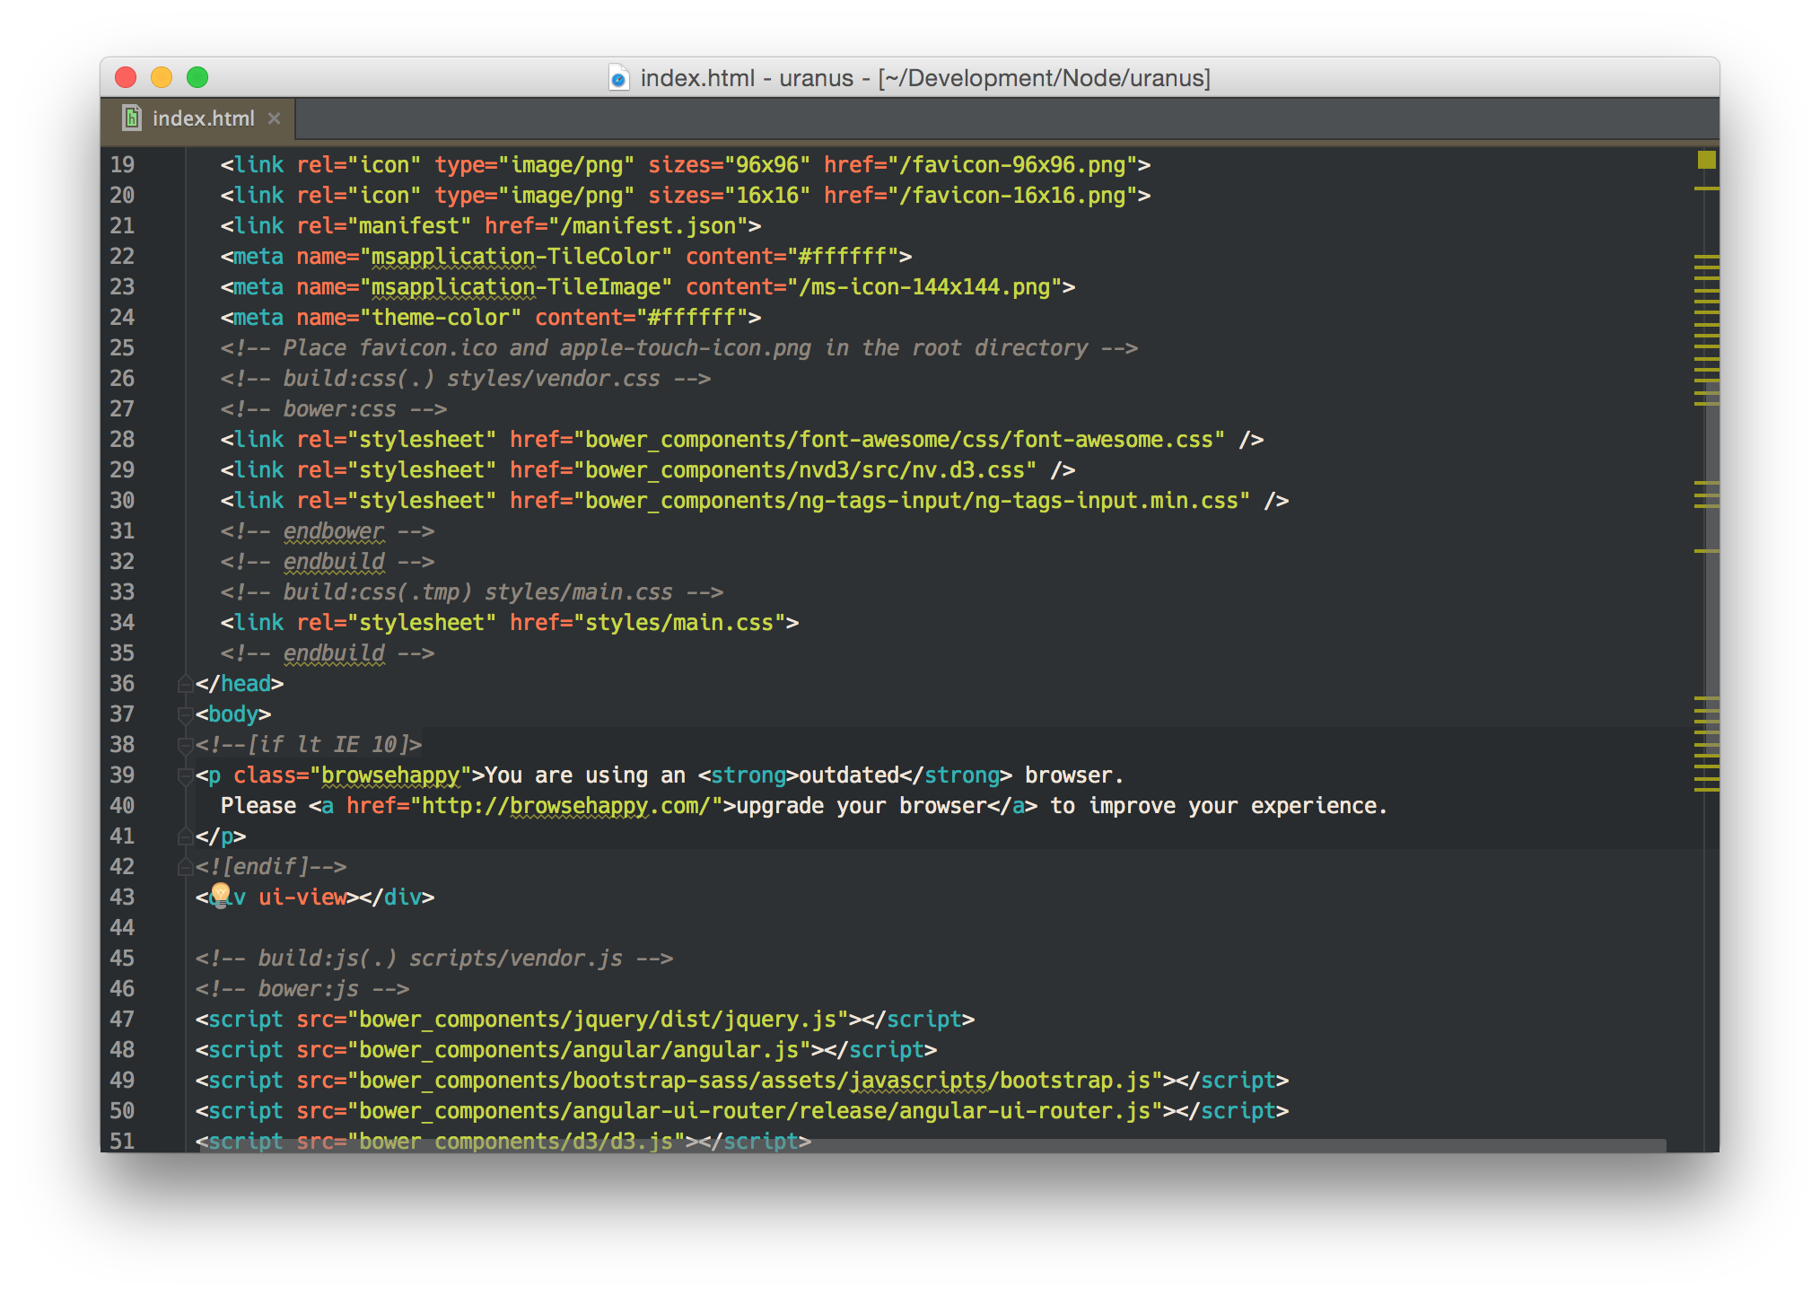
Task: Close the index.html editor tab
Action: click(275, 118)
